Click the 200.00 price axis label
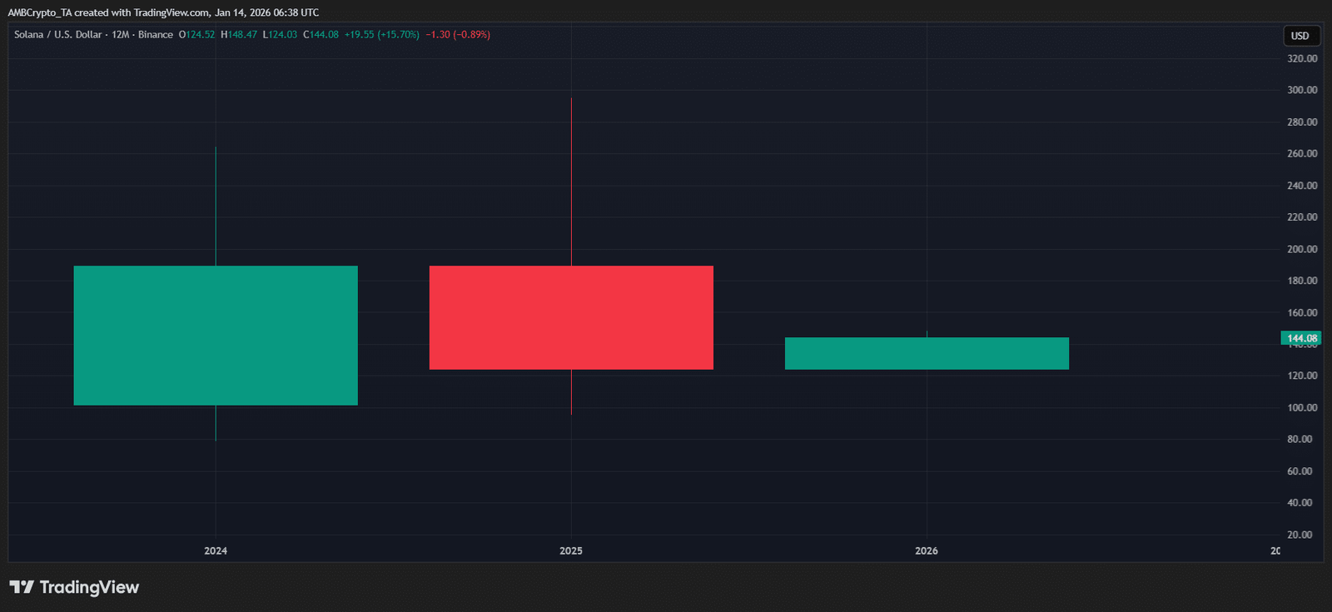This screenshot has width=1332, height=612. 1302,249
